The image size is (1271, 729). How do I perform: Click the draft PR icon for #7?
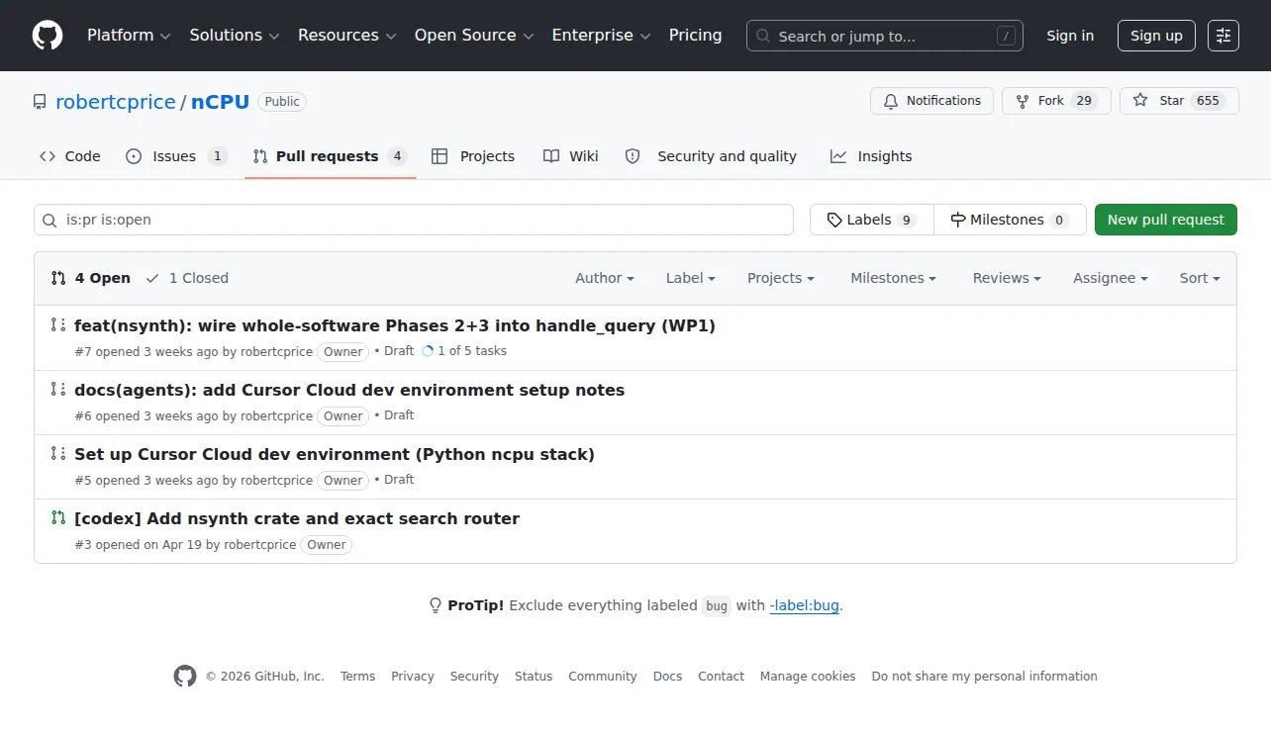pos(58,325)
